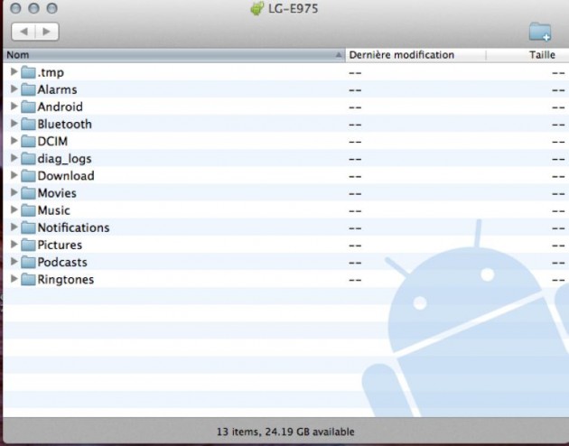Go back with the left arrow button
Screen dimensions: 569x446
(x=23, y=32)
